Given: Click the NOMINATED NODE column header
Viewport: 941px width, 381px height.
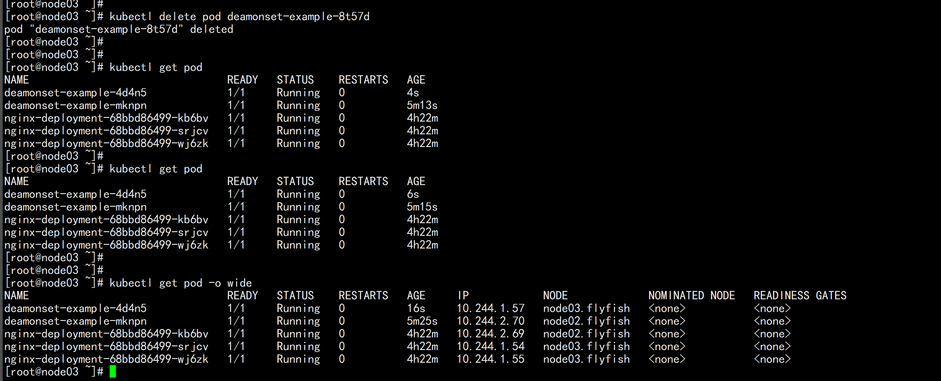Looking at the screenshot, I should coord(692,296).
